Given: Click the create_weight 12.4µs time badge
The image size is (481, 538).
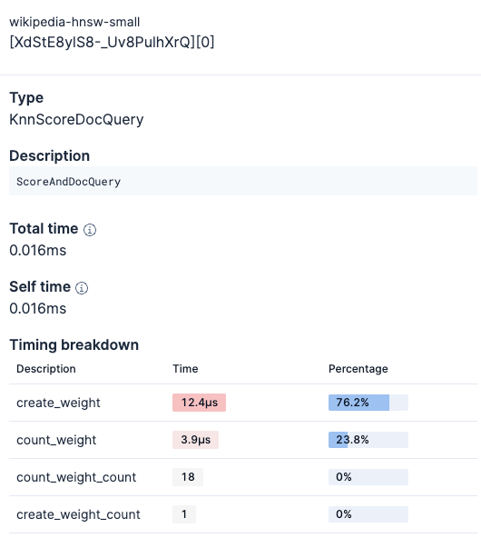Looking at the screenshot, I should click(199, 403).
